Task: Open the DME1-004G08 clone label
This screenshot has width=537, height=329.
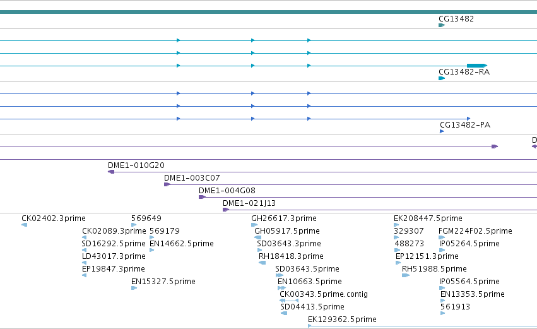Action: point(227,191)
